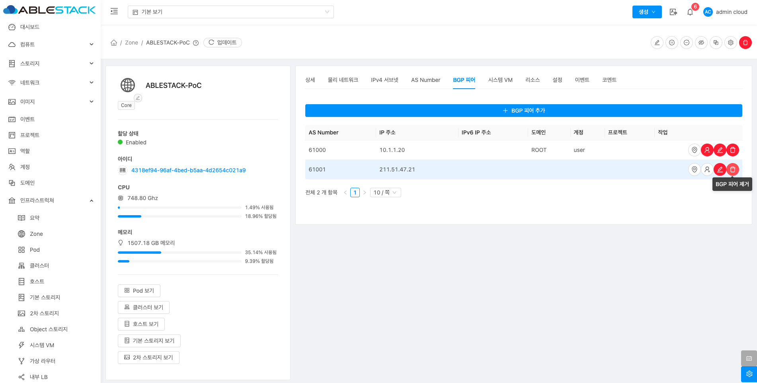757x383 pixels.
Task: Click the CPU 할당됨 progress bar
Action: click(x=179, y=216)
